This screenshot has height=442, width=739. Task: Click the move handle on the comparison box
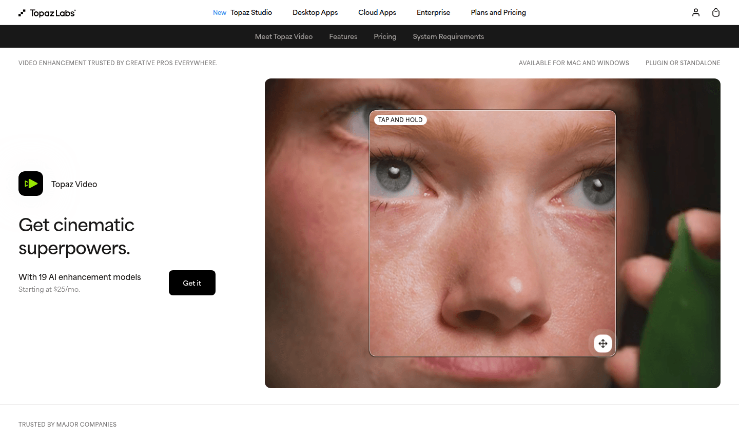[602, 343]
